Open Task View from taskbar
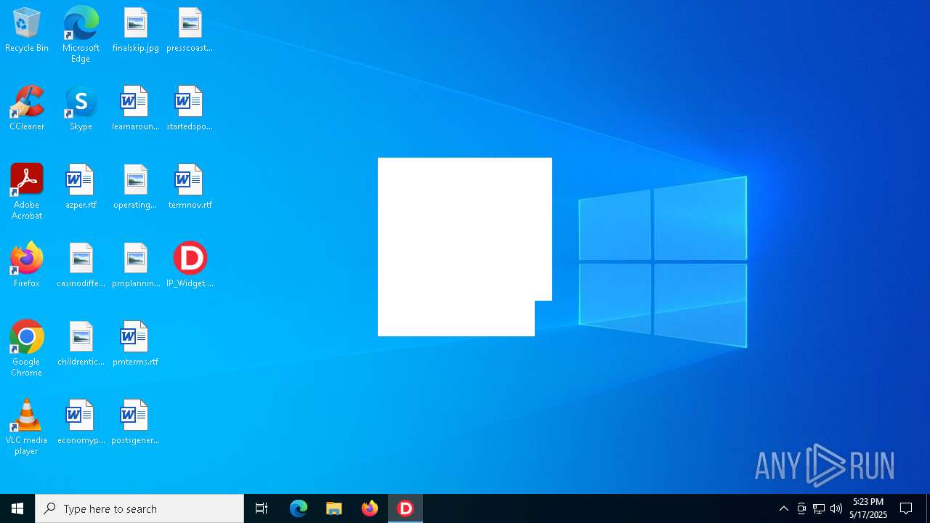The image size is (930, 523). point(262,508)
